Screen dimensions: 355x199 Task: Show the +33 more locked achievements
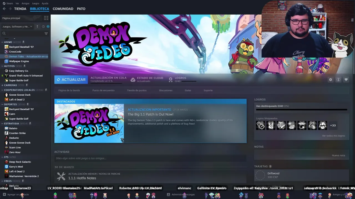333,125
